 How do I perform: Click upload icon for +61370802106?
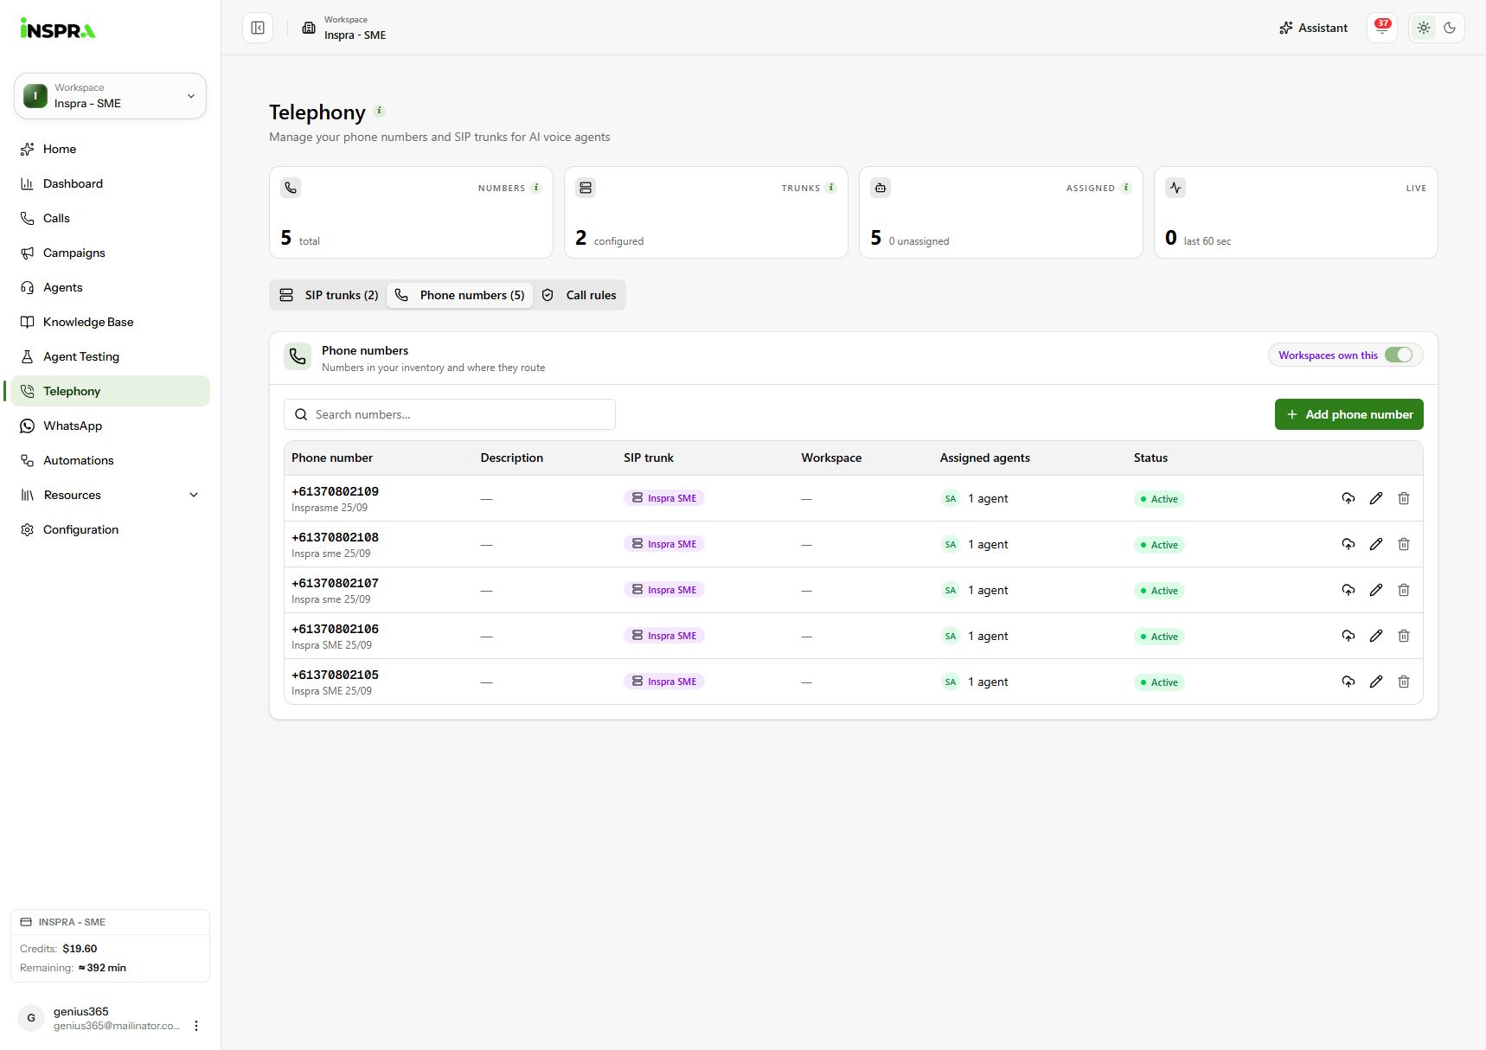(x=1348, y=636)
